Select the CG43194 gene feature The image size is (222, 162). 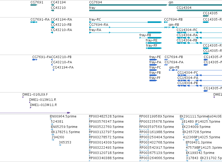tap(52, 5)
